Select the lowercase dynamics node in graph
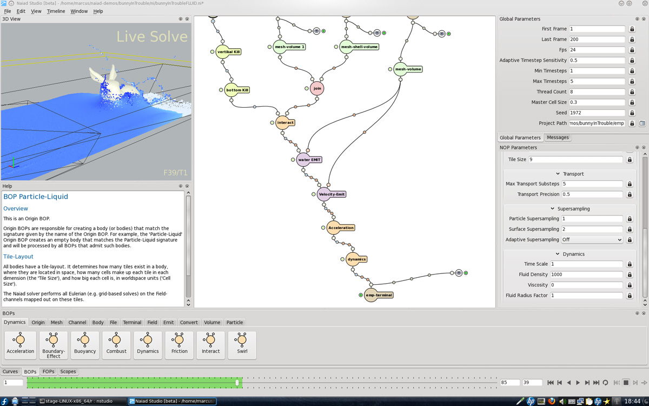The width and height of the screenshot is (649, 406). point(356,259)
